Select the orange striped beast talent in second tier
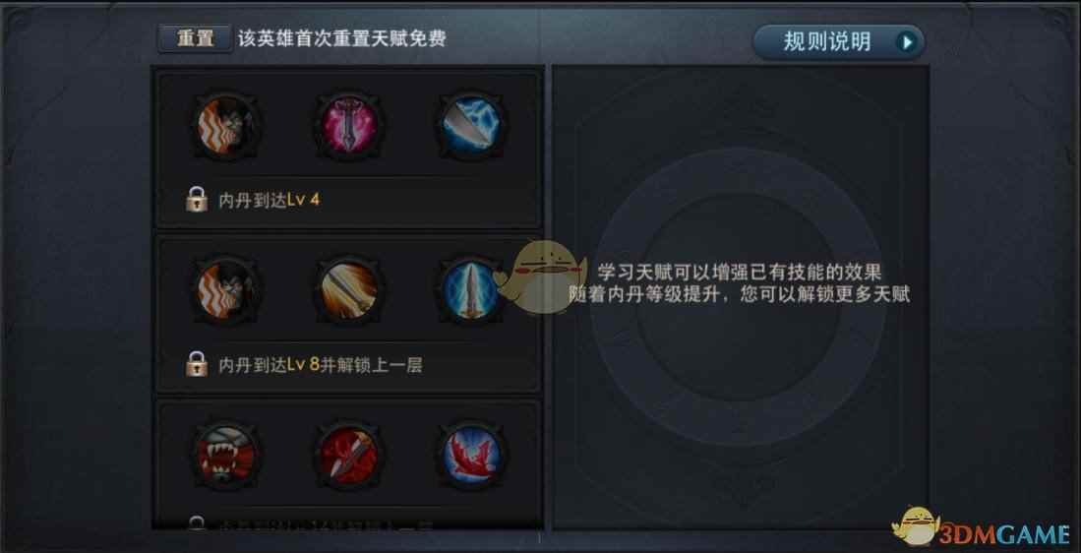Image resolution: width=1081 pixels, height=553 pixels. pos(224,291)
